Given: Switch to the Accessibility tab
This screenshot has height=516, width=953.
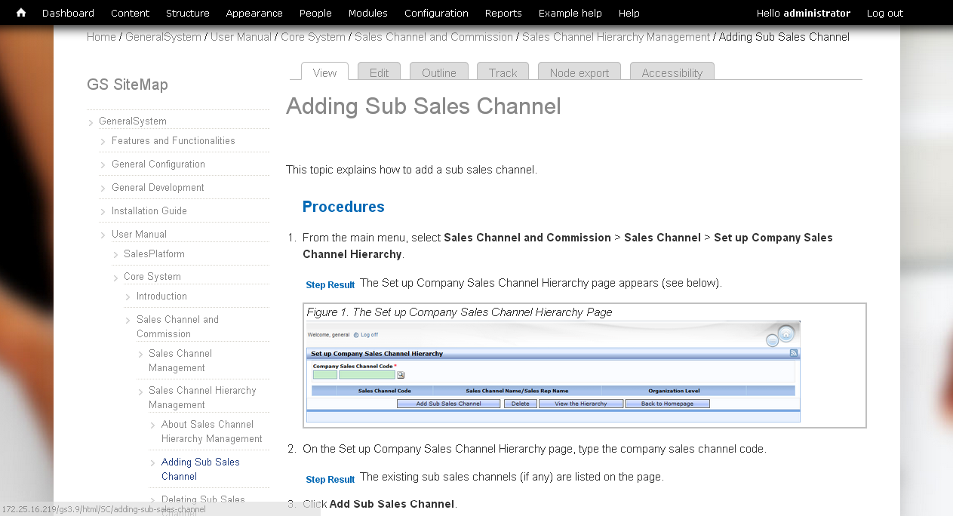Looking at the screenshot, I should coord(672,72).
